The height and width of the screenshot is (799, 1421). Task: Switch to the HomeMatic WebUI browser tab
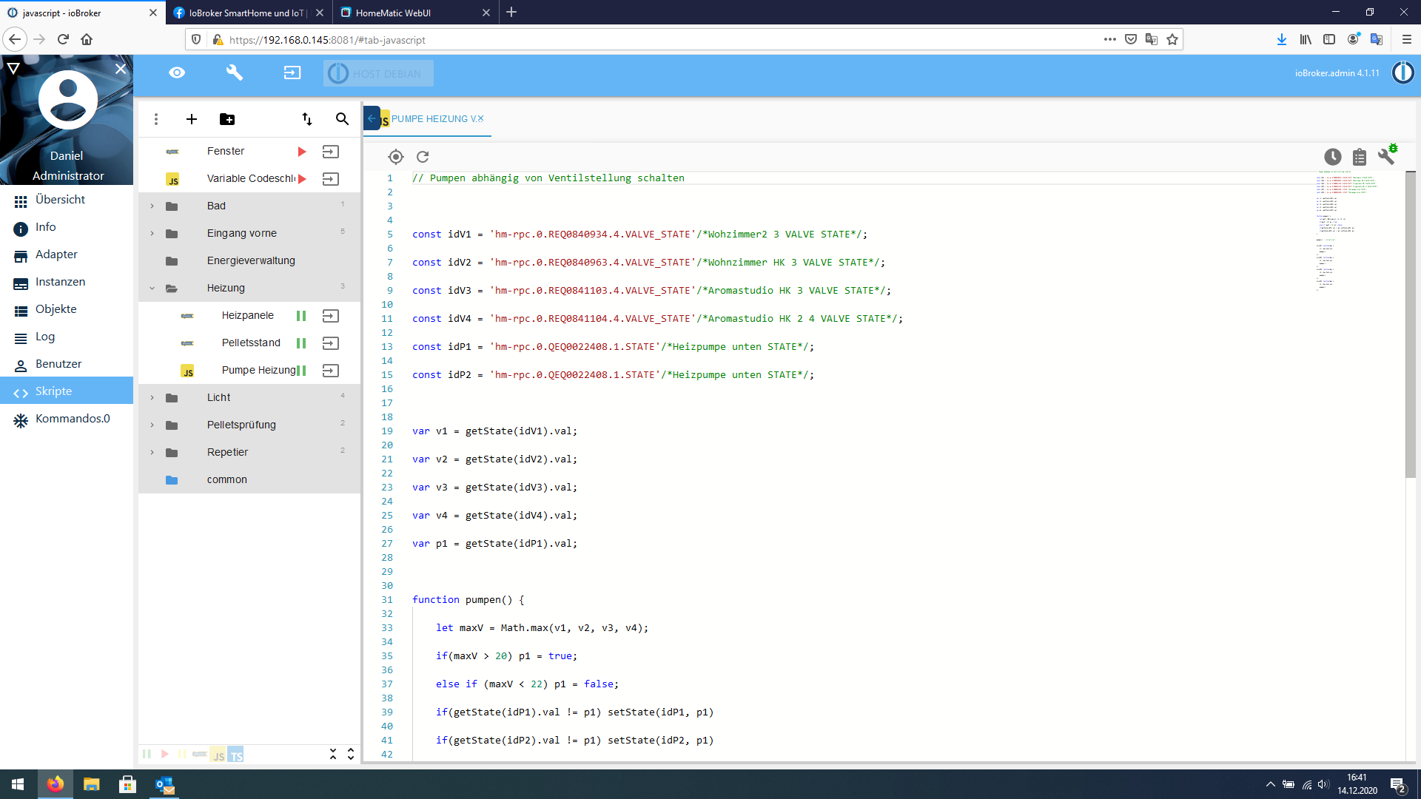(x=393, y=13)
